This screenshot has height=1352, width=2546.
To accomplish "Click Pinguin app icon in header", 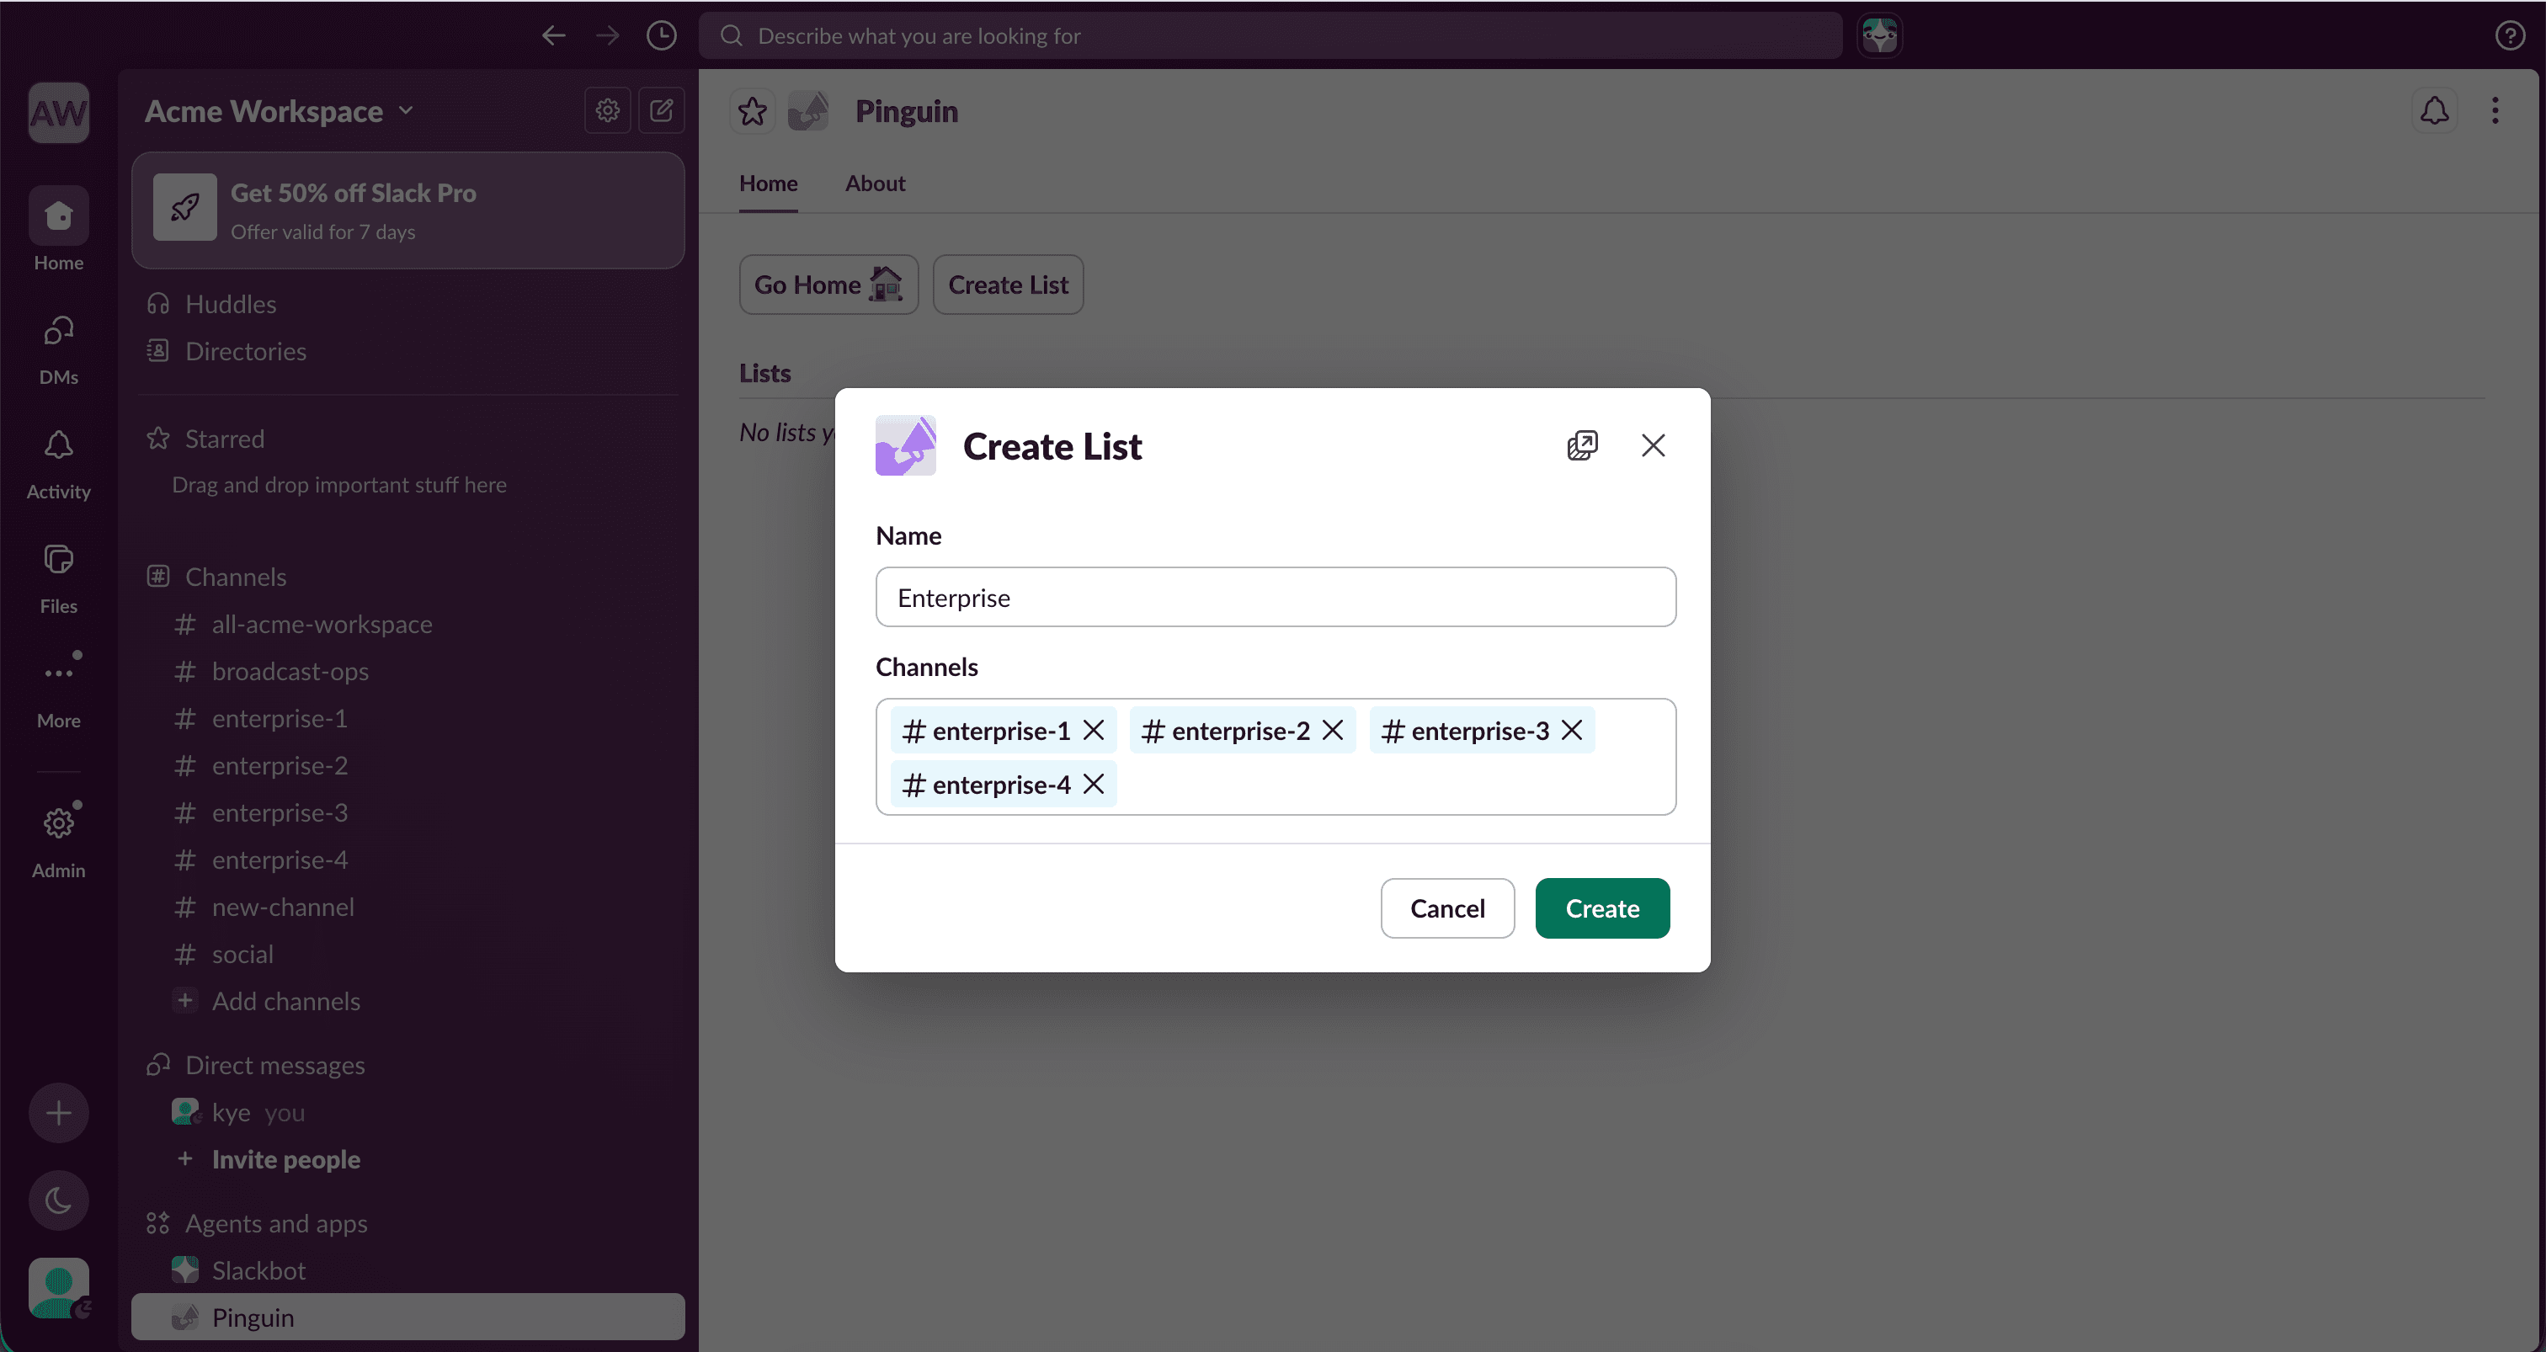I will click(808, 110).
